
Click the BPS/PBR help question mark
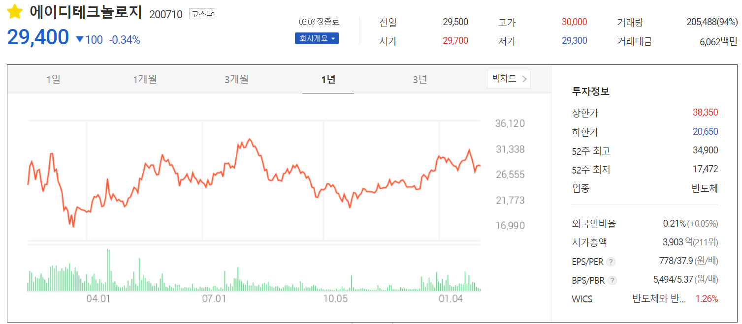pos(612,281)
